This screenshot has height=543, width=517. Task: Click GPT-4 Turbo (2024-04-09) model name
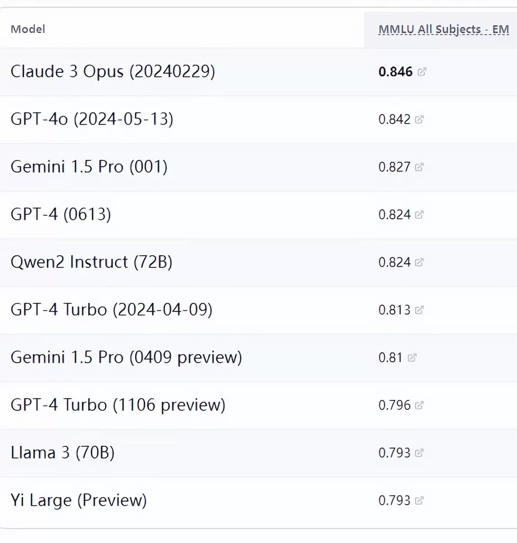[111, 310]
